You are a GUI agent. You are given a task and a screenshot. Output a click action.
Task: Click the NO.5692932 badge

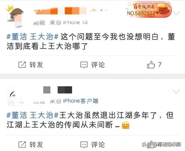(x=148, y=10)
